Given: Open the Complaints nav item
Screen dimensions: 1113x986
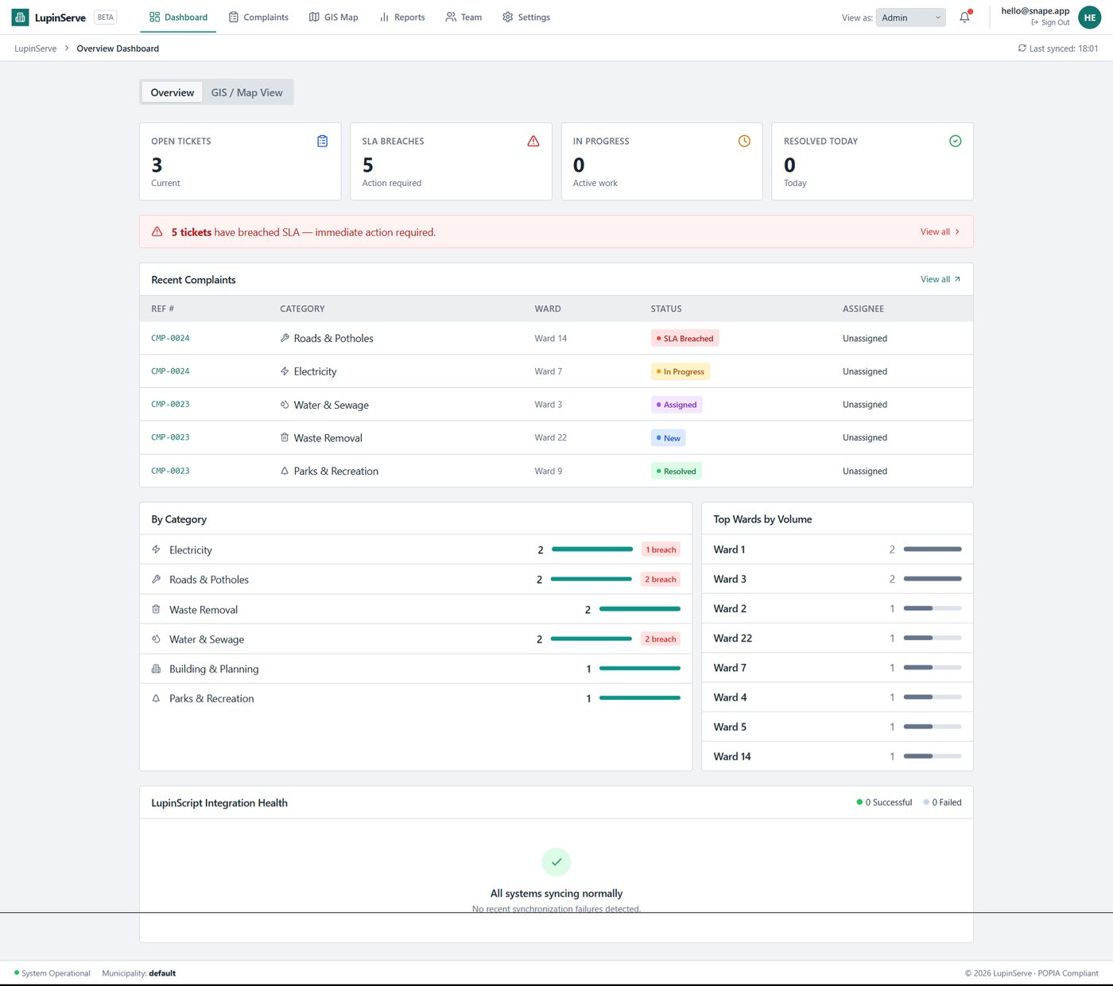Looking at the screenshot, I should coord(258,17).
